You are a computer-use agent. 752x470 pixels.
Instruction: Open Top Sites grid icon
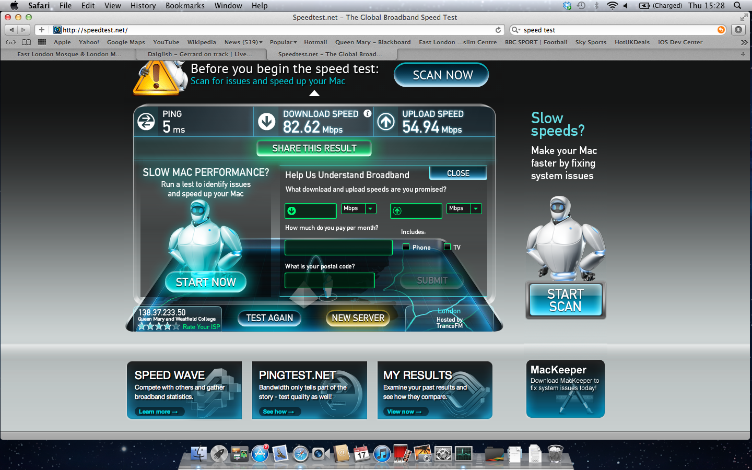tap(42, 42)
